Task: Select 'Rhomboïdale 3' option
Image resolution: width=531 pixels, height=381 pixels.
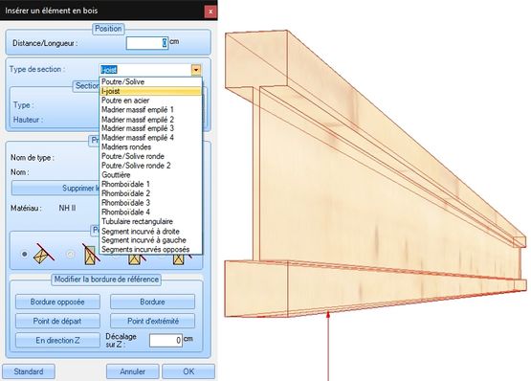Action: [151, 203]
